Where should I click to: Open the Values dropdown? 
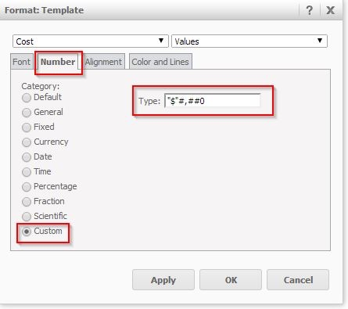click(249, 41)
